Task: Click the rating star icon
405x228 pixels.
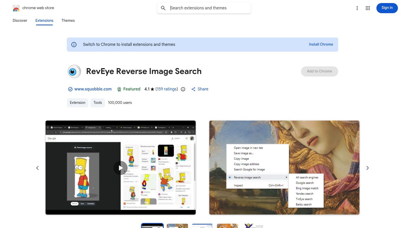Action: point(152,89)
